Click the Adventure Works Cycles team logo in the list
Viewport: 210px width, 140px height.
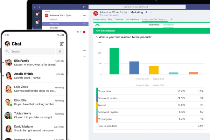point(46,15)
